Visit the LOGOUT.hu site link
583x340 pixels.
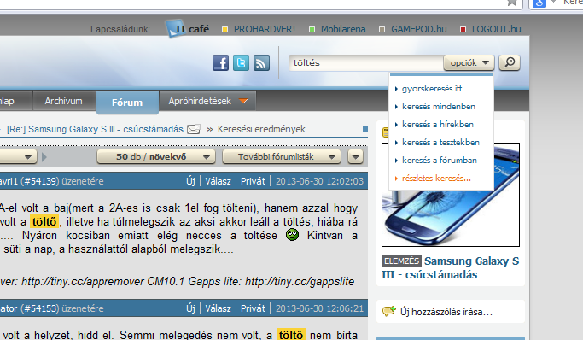coord(497,29)
